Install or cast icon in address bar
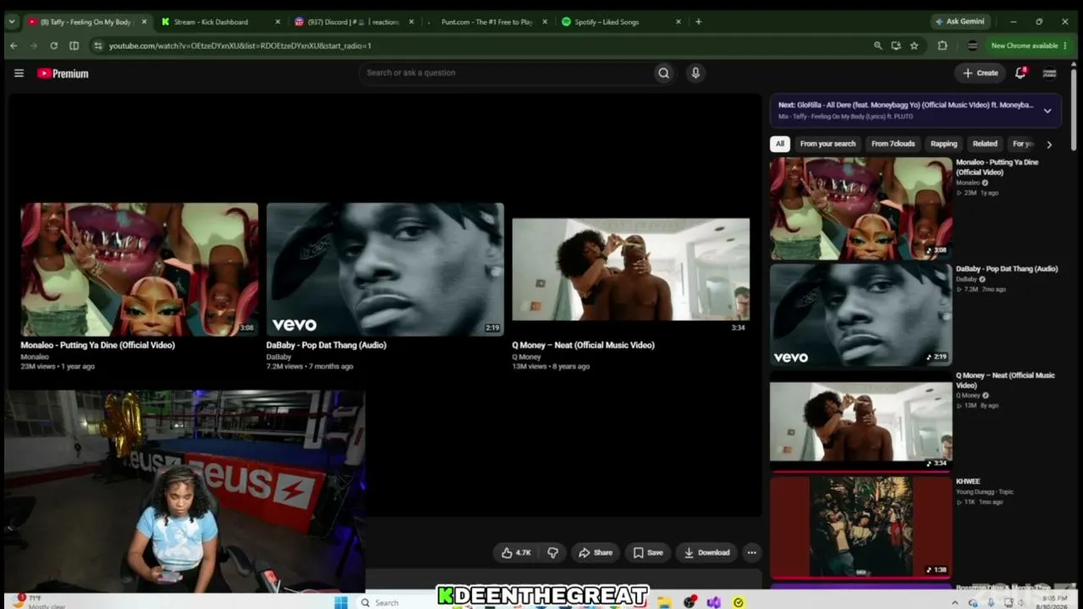Image resolution: width=1083 pixels, height=609 pixels. (x=896, y=46)
